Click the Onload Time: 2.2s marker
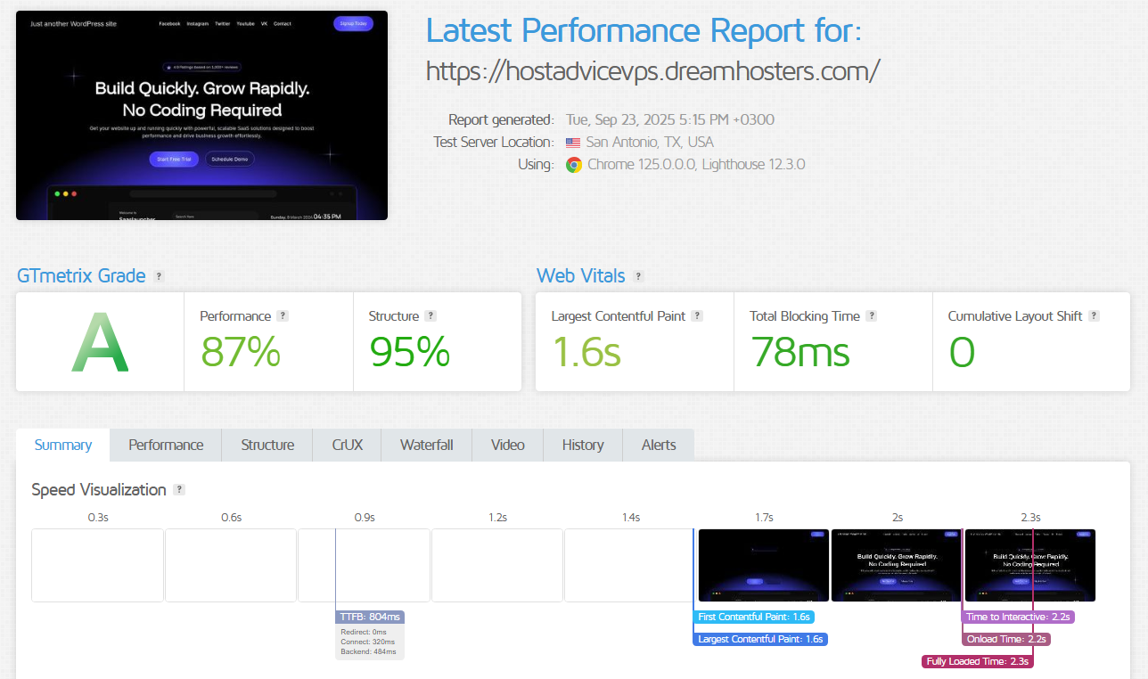 1006,639
